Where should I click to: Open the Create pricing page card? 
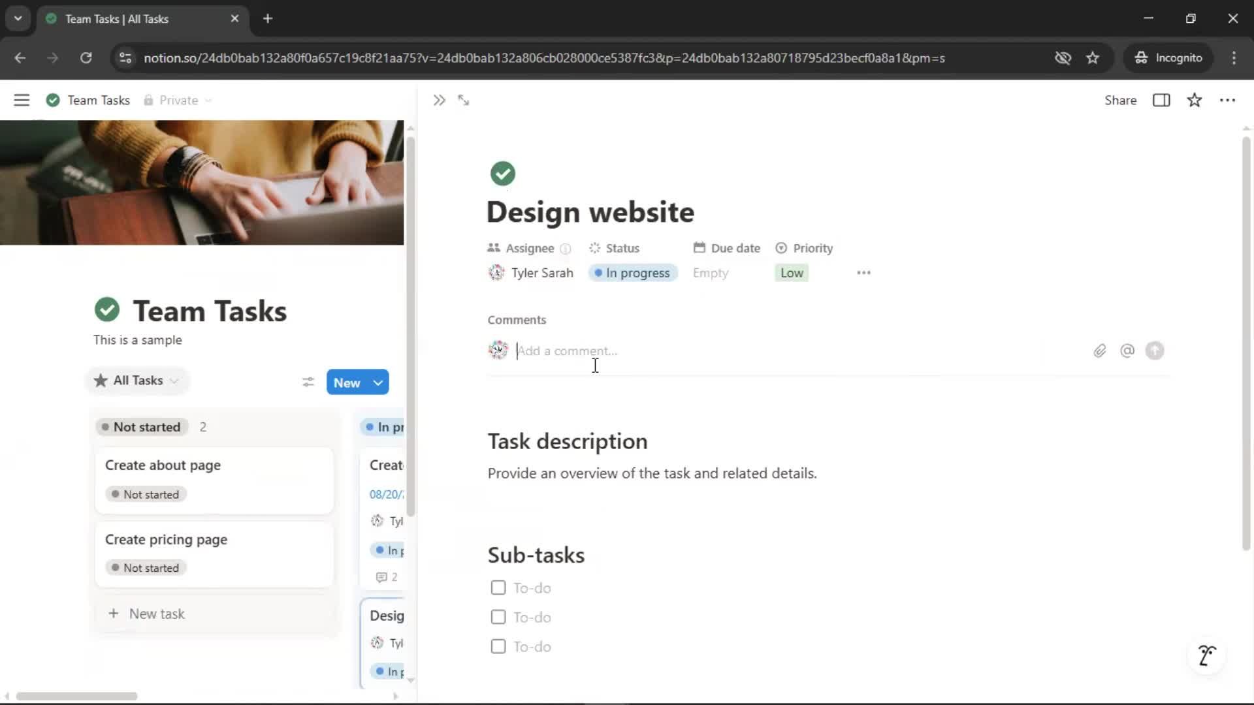click(214, 554)
